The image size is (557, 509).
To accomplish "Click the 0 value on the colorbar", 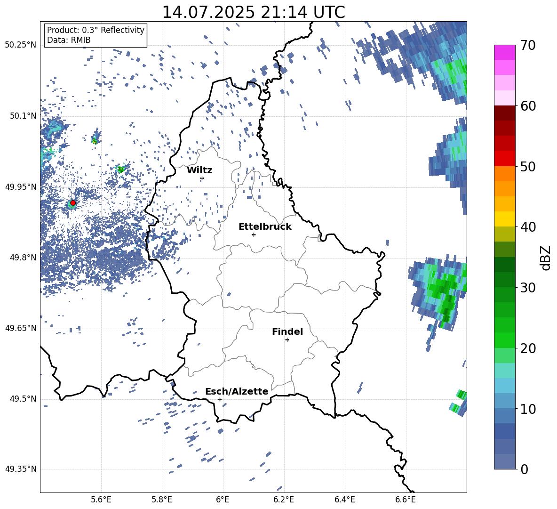I will tap(524, 469).
